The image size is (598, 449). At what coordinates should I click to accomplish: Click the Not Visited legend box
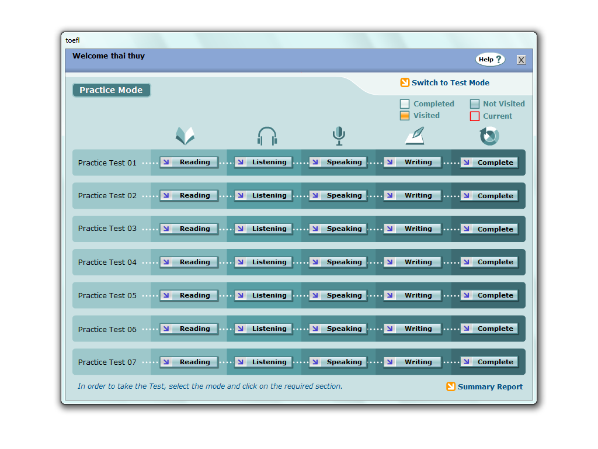point(474,104)
